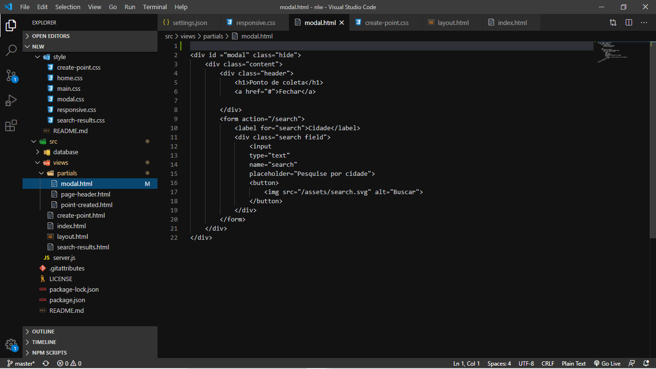Collapse the src folder
This screenshot has width=656, height=369.
pyautogui.click(x=90, y=141)
